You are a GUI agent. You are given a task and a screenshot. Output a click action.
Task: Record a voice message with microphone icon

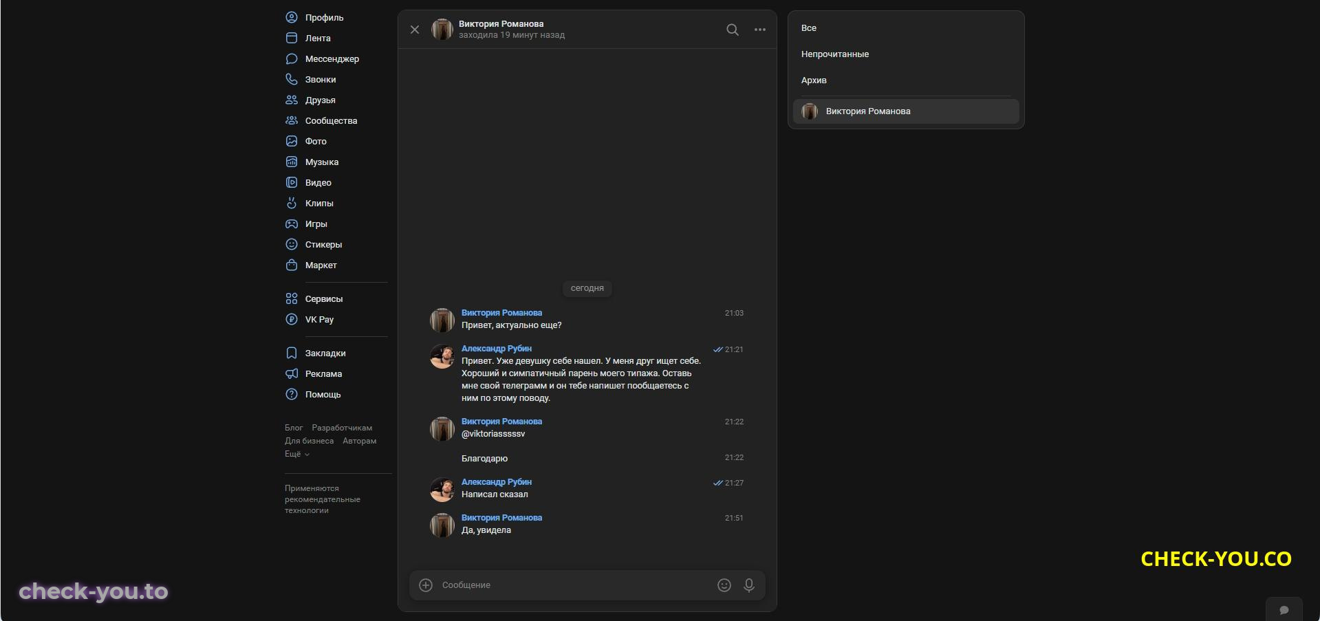(749, 585)
